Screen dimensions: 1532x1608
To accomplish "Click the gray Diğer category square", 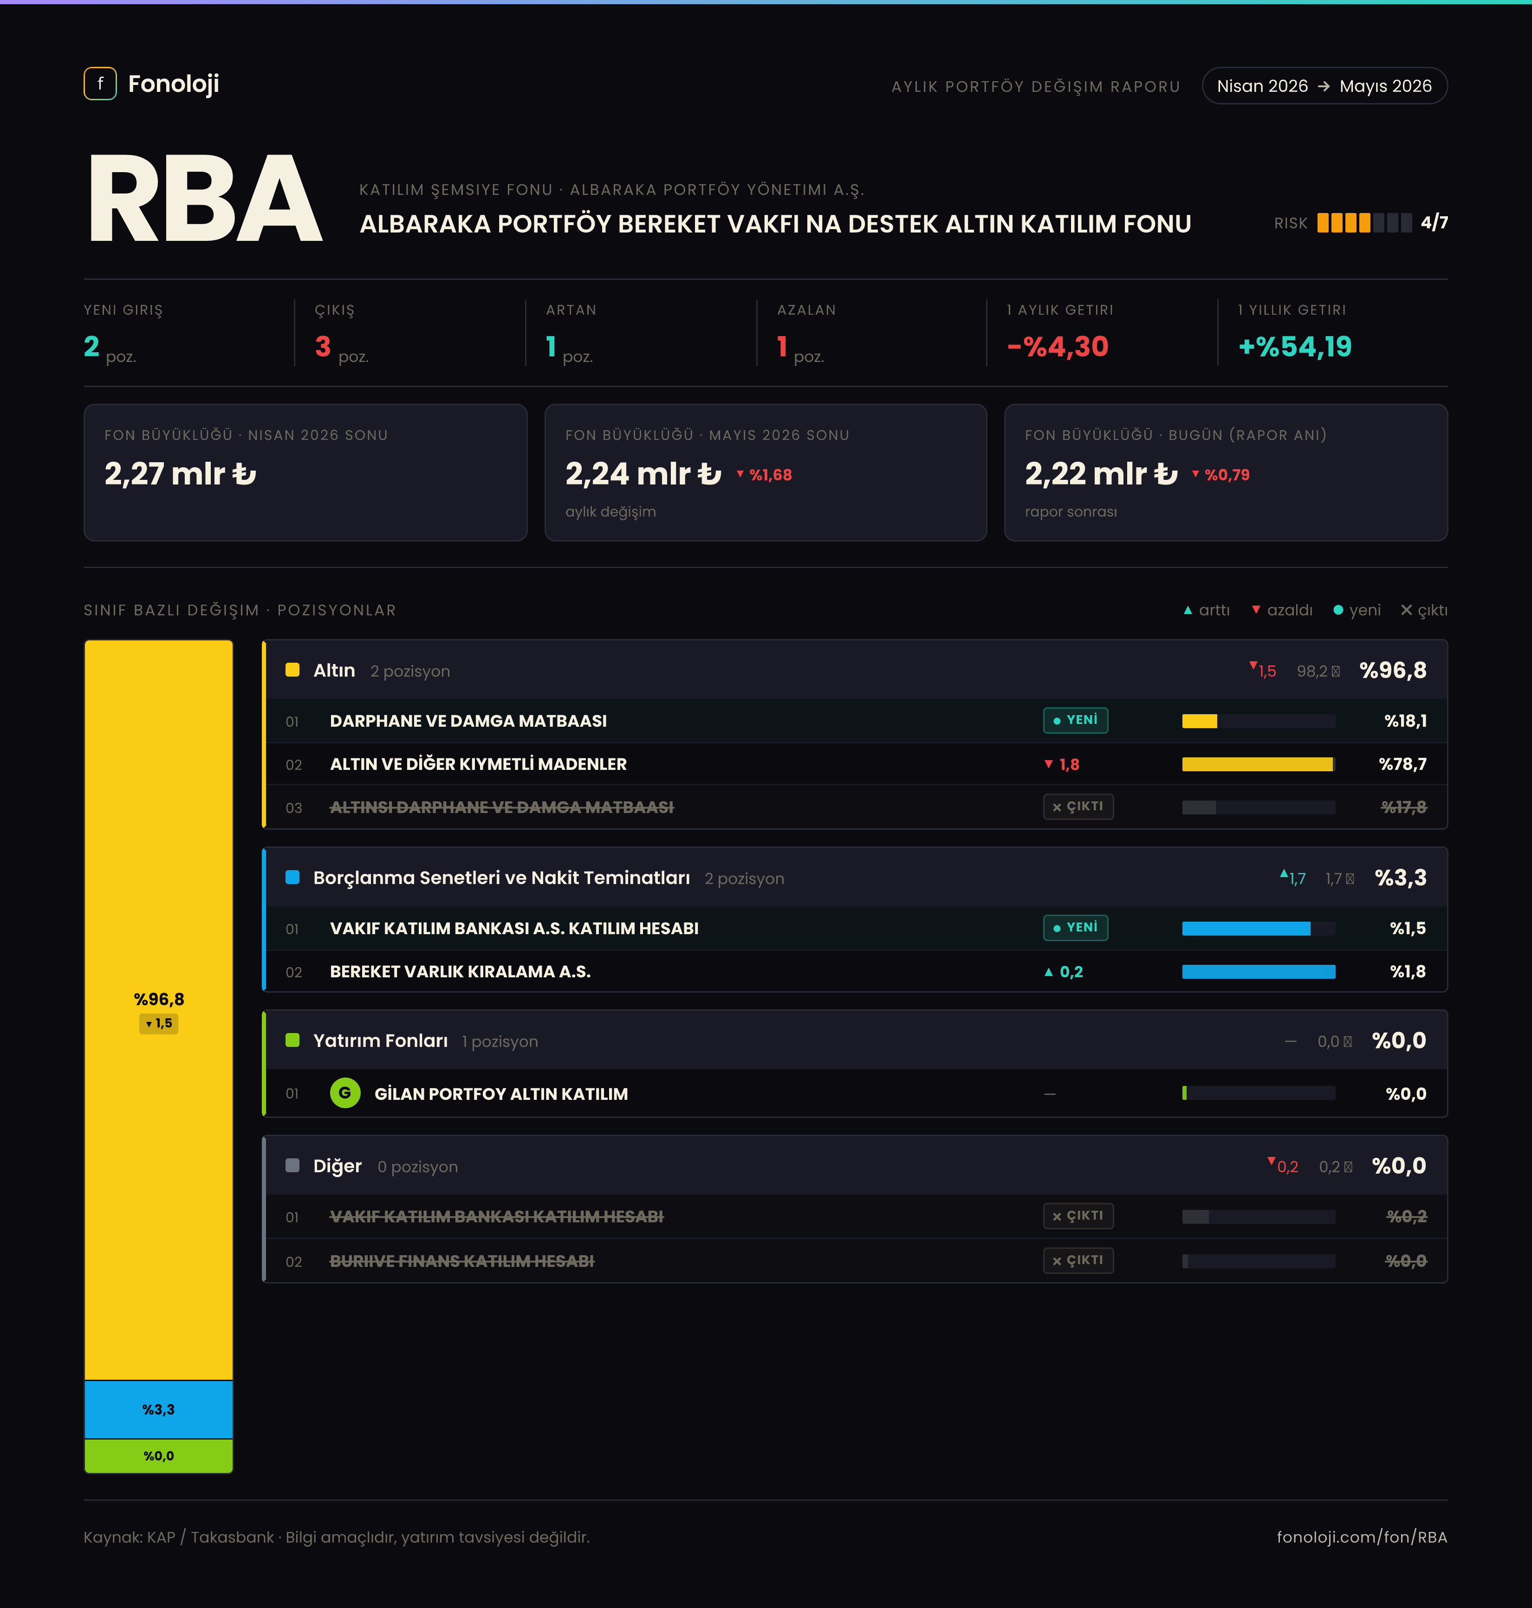I will 292,1166.
